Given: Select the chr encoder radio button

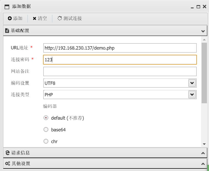Looking at the screenshot, I should (x=46, y=141).
